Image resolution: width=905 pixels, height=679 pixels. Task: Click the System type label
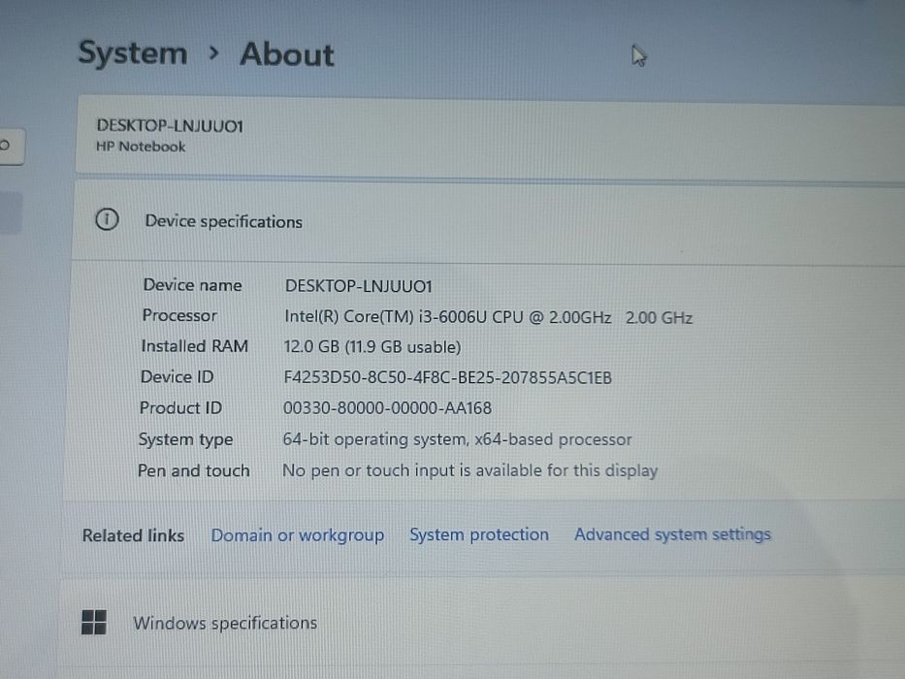[x=185, y=440]
